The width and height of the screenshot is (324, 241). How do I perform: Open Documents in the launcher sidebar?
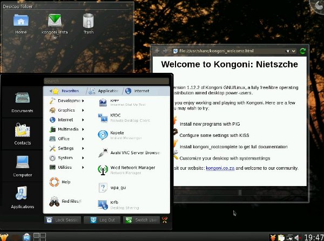point(22,102)
